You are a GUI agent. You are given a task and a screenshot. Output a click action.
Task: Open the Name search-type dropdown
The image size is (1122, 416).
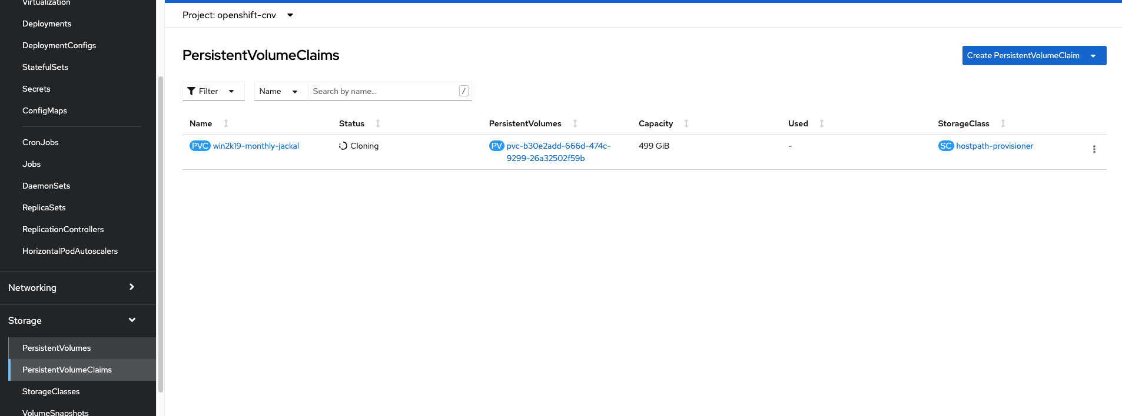[x=281, y=91]
